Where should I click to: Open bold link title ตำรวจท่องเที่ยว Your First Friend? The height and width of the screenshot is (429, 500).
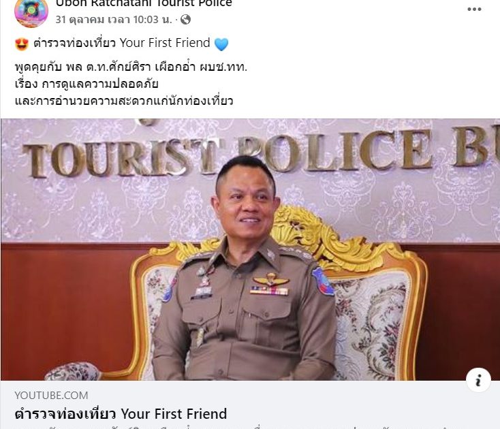click(121, 414)
